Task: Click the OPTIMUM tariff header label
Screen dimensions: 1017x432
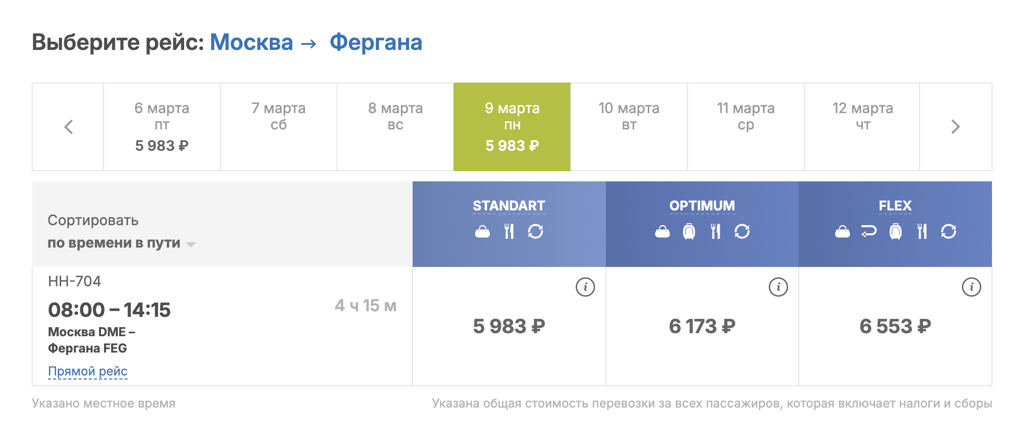Action: [702, 206]
